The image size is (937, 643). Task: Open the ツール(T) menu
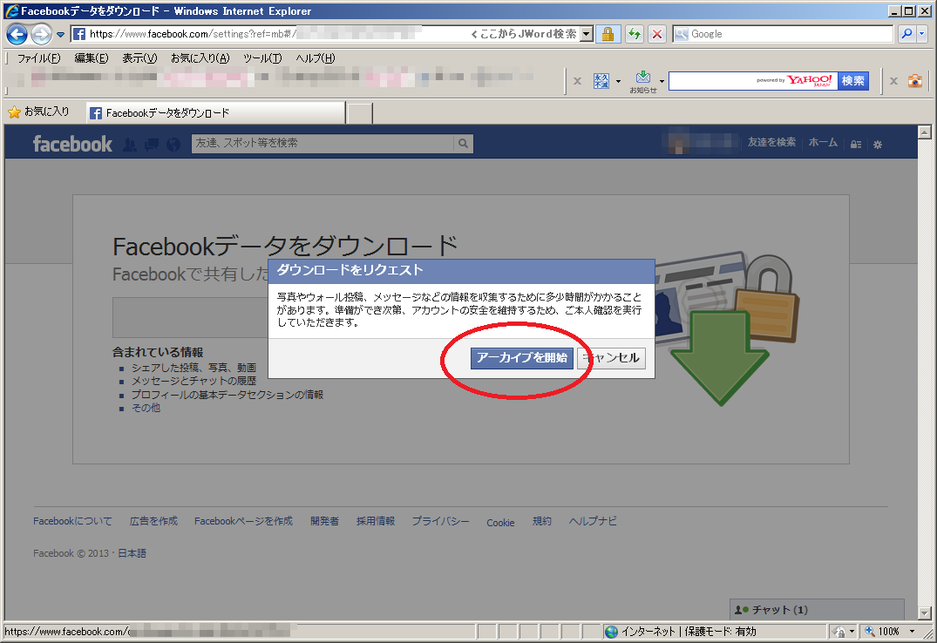(x=262, y=58)
